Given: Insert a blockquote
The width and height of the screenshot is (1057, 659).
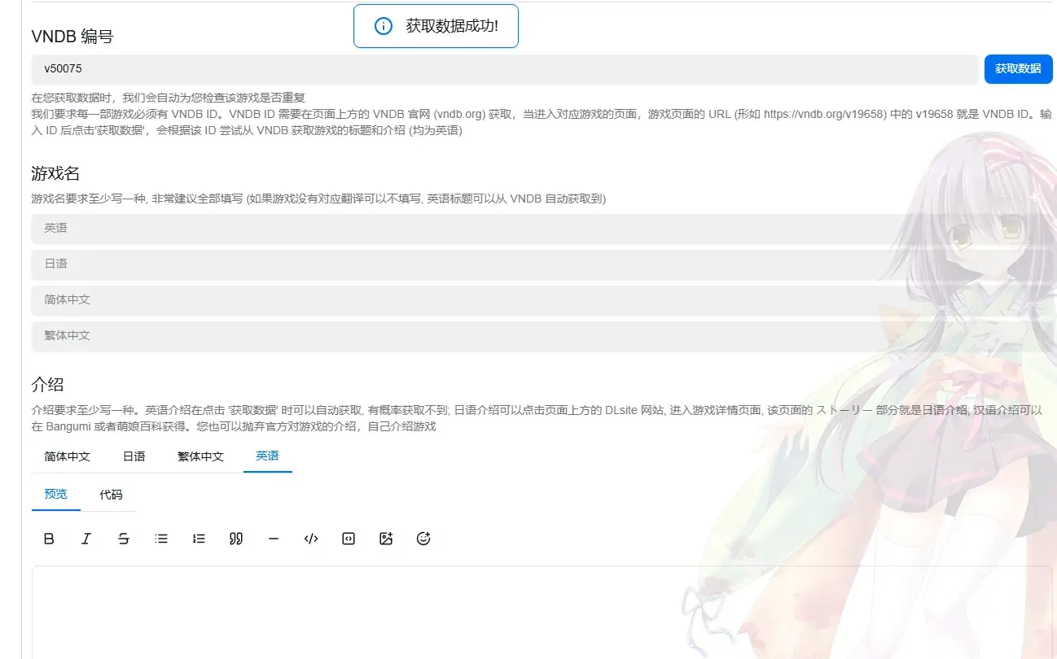Looking at the screenshot, I should tap(236, 539).
